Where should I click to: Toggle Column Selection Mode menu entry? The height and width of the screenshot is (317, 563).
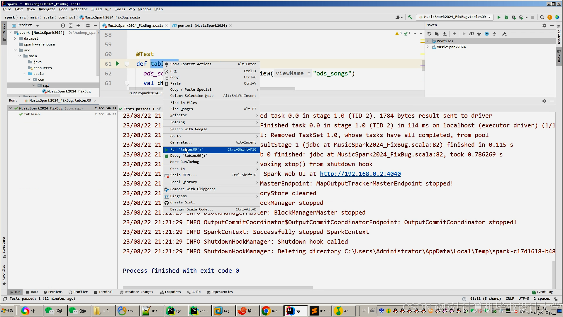192,96
